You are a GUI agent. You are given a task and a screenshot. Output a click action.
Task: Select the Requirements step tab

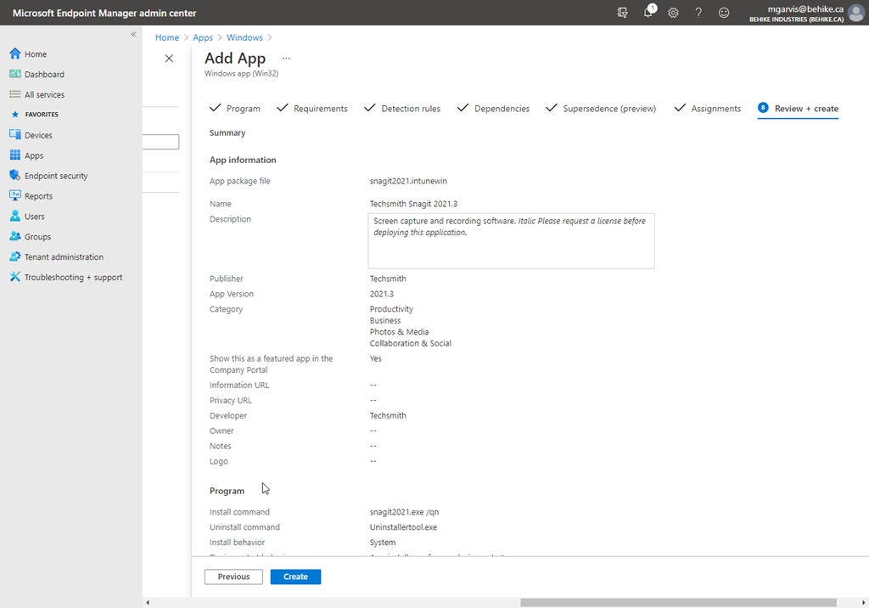pos(320,109)
